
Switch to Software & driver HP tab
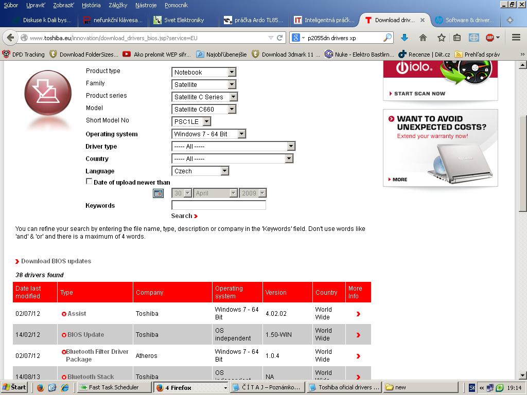pos(465,20)
